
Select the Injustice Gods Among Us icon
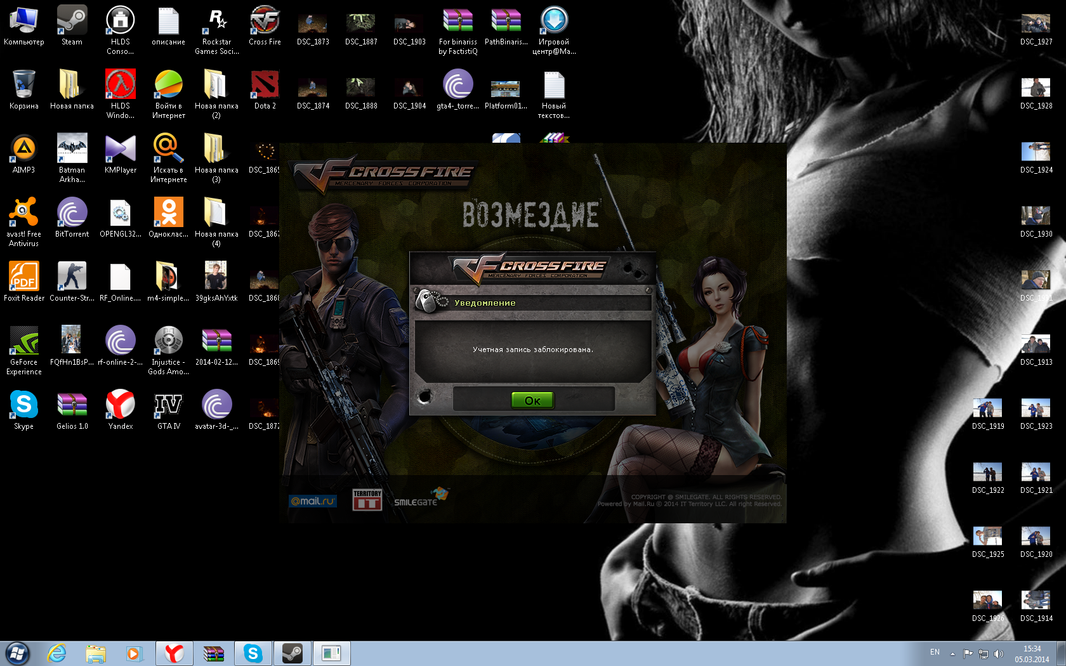[168, 351]
